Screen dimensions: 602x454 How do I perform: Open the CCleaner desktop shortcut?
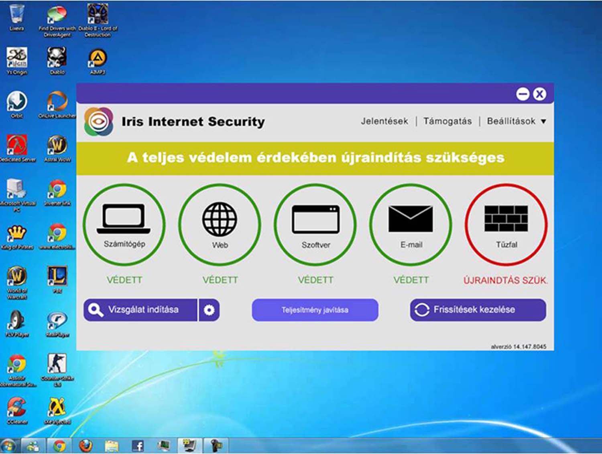point(17,410)
